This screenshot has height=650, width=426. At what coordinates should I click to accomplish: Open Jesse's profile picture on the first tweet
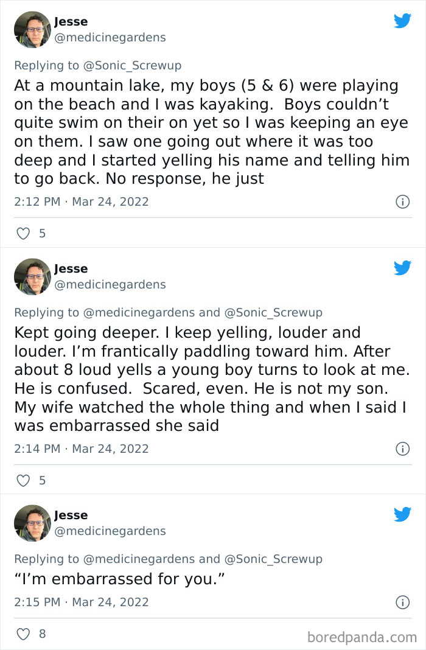32,30
